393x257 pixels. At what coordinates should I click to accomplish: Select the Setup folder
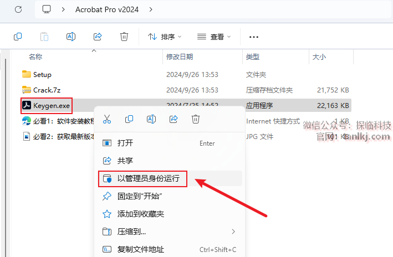42,75
